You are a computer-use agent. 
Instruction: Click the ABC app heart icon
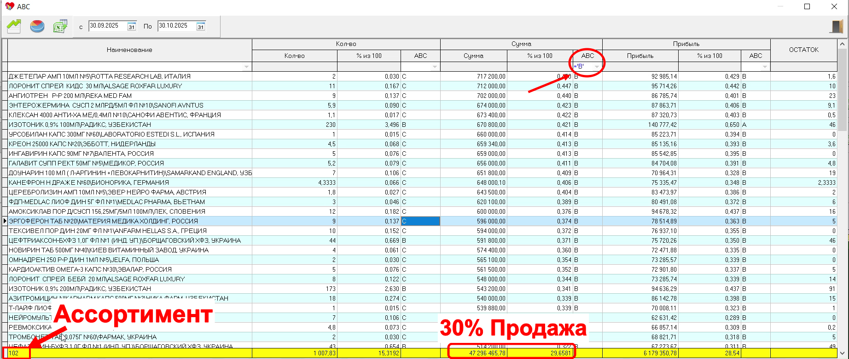[x=10, y=6]
